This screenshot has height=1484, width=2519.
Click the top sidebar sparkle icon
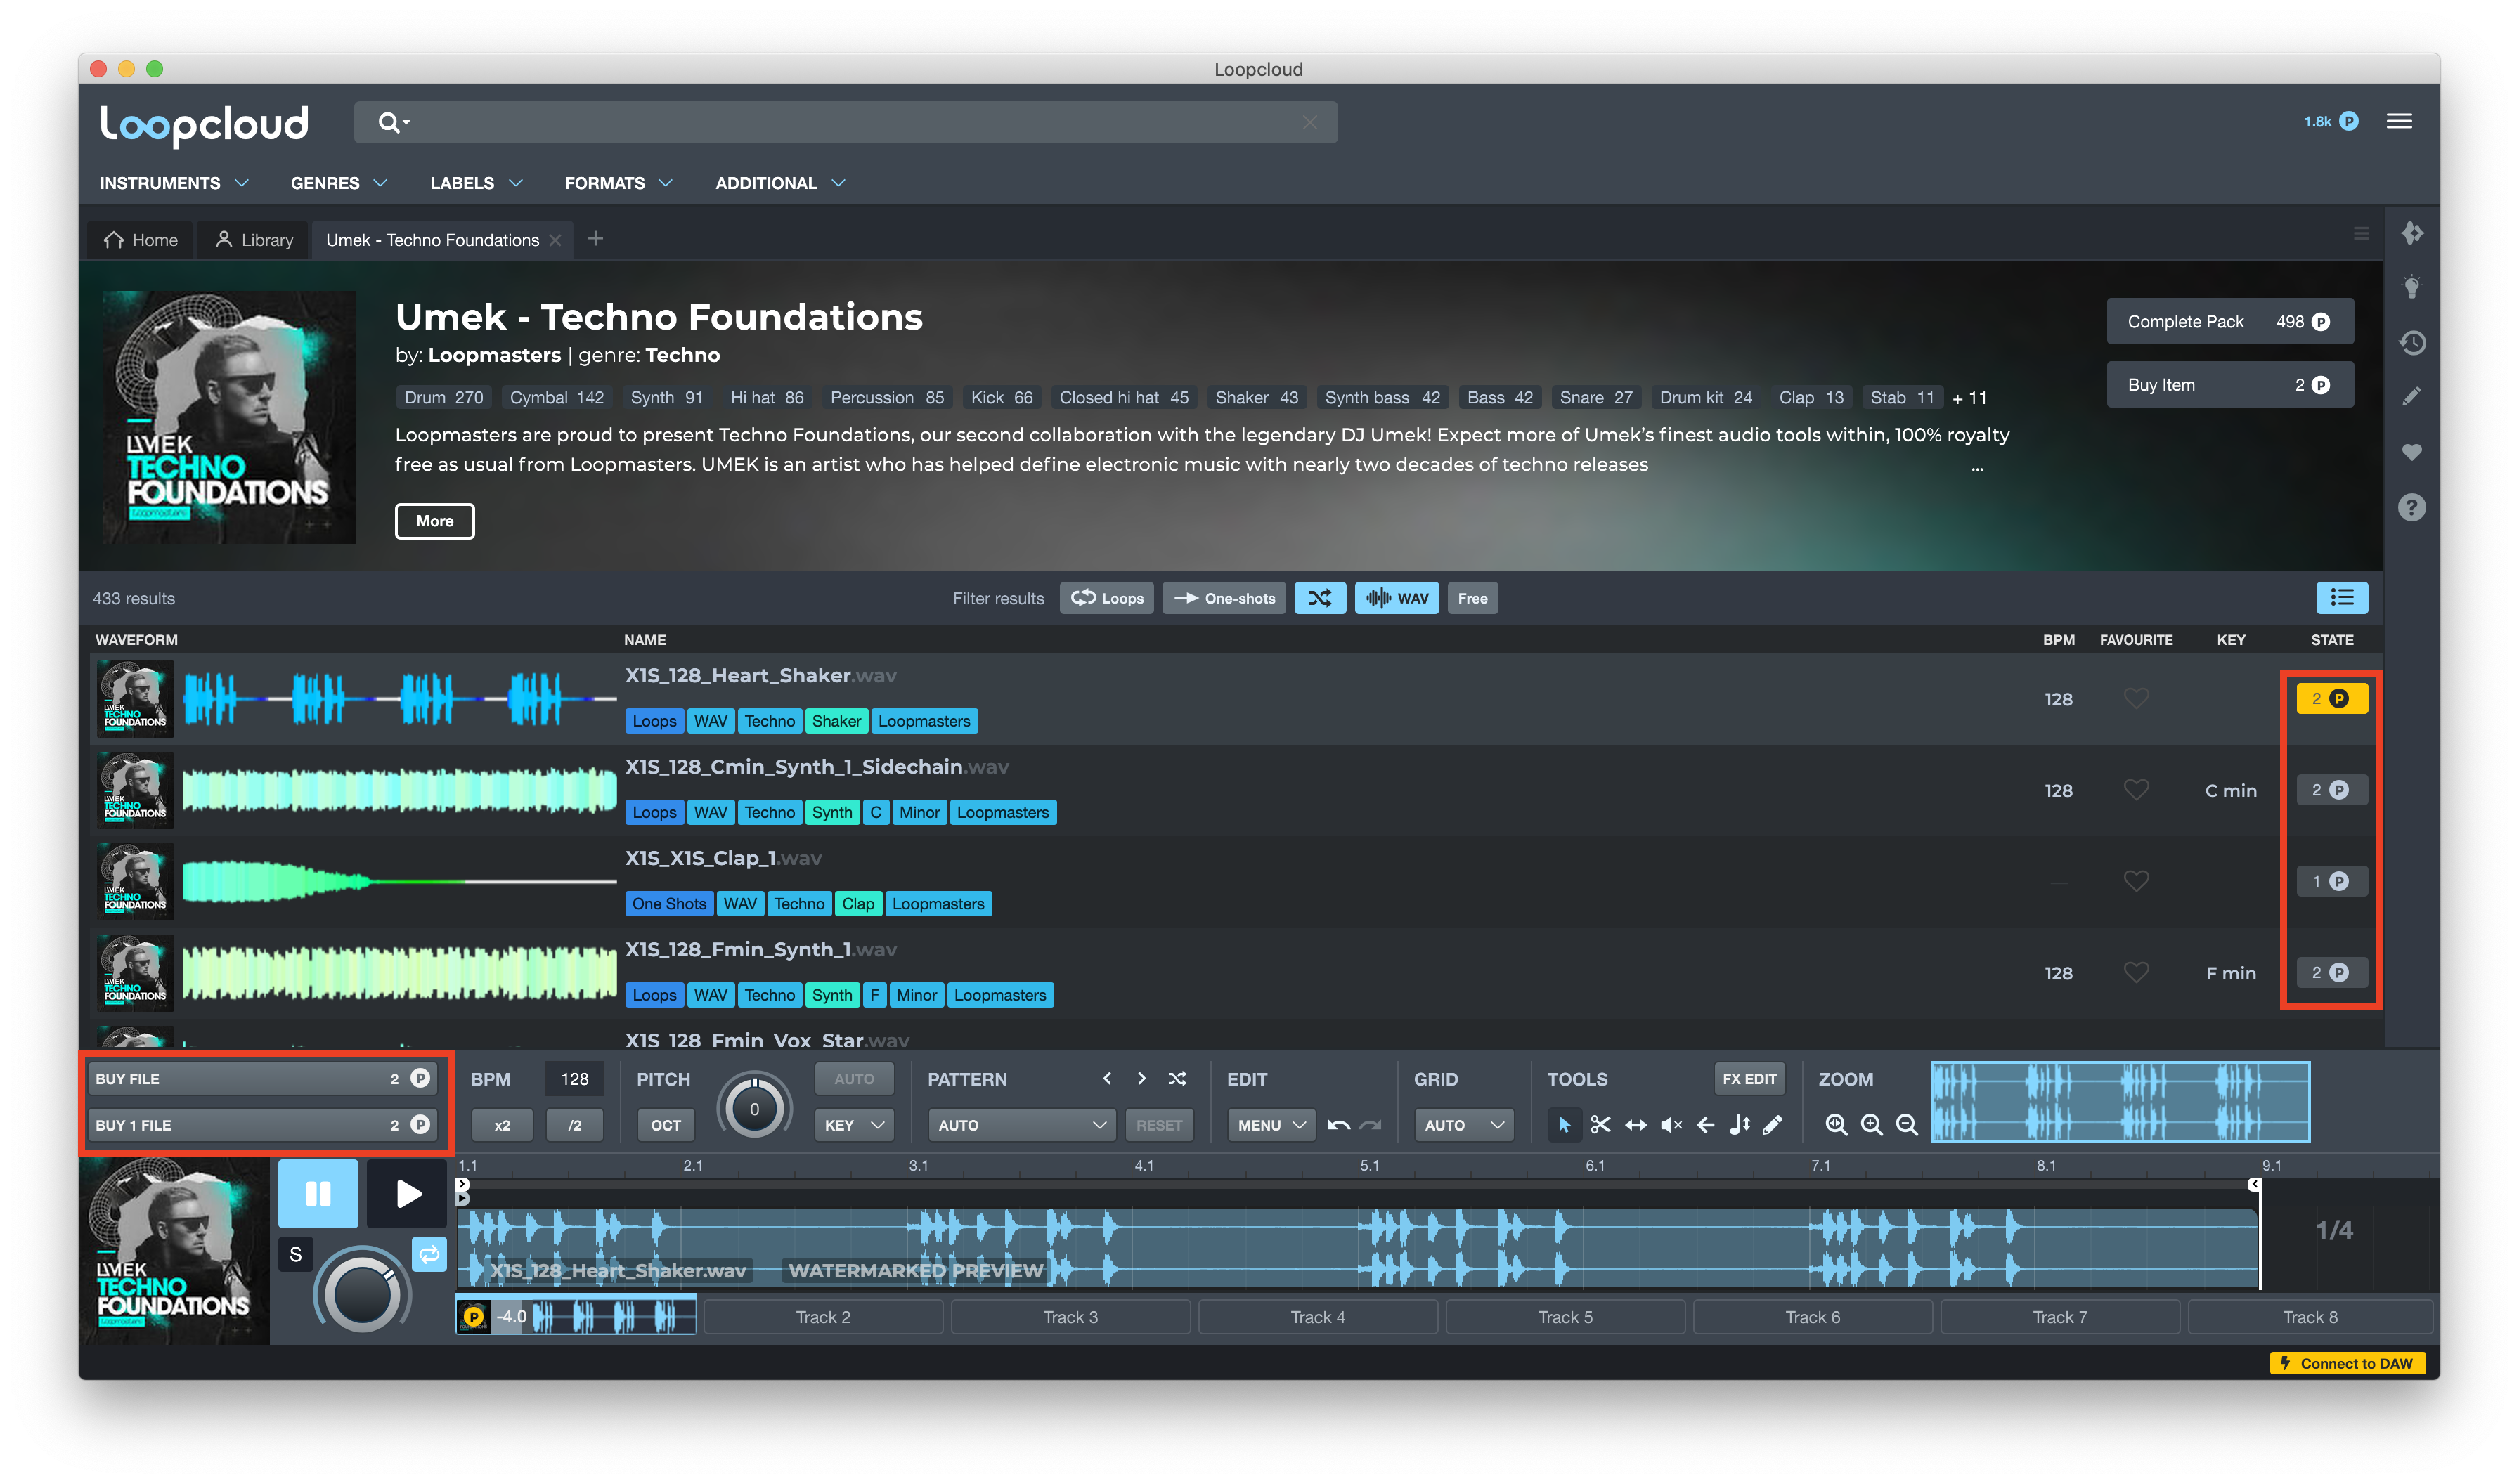pyautogui.click(x=2411, y=233)
